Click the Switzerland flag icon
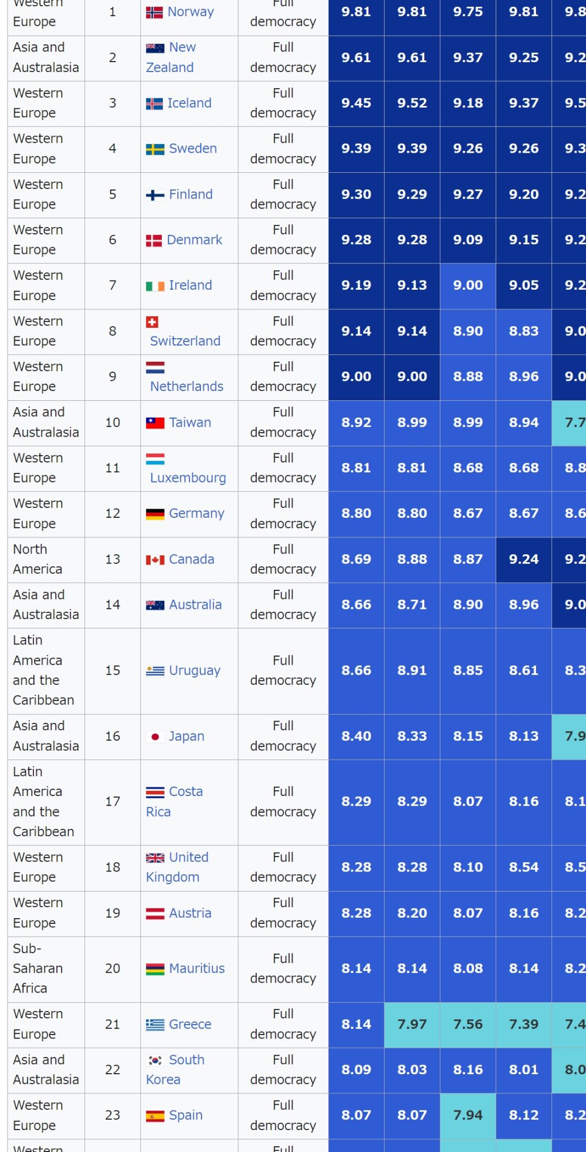586x1152 pixels. pos(152,322)
